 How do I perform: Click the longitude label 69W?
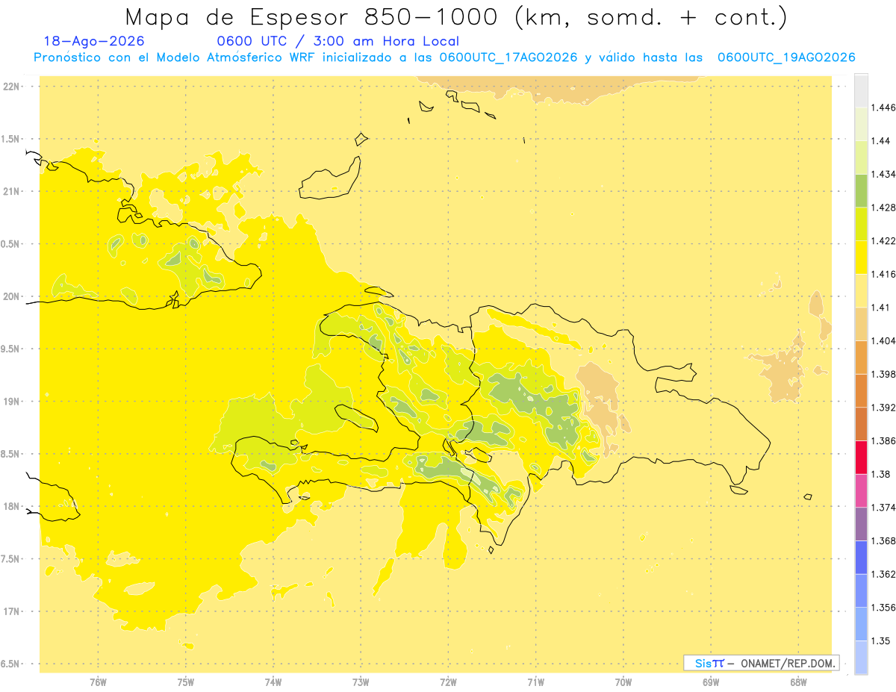pos(711,682)
